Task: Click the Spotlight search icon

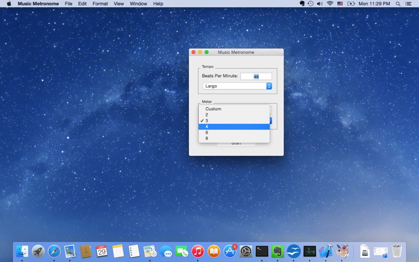Action: click(398, 4)
